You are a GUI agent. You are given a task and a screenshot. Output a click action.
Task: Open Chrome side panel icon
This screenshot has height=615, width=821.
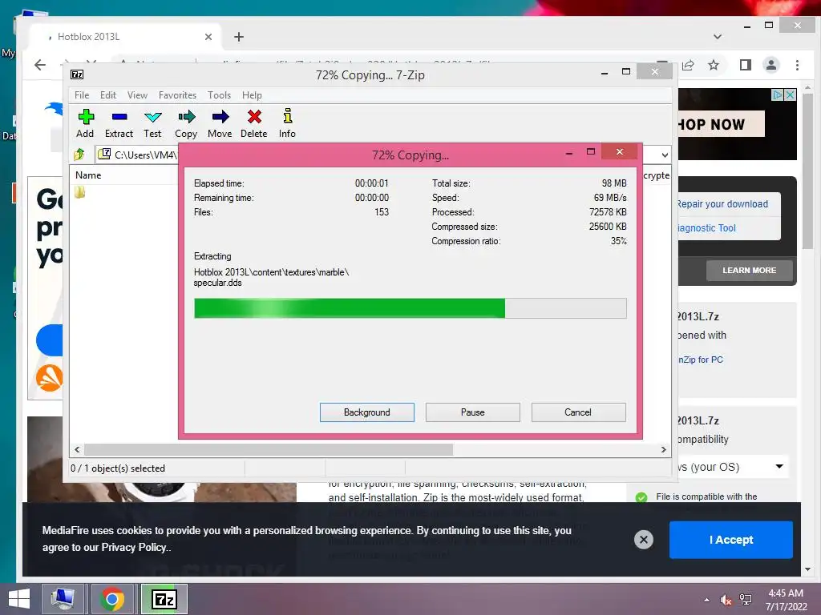click(x=745, y=65)
